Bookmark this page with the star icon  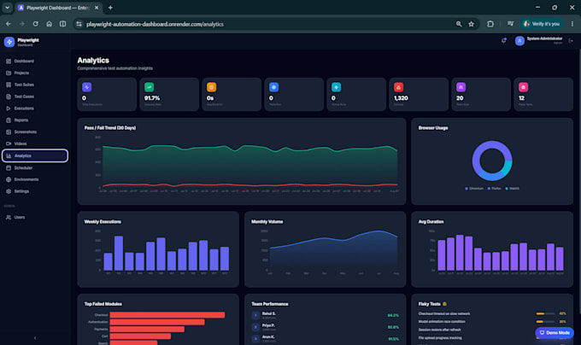[472, 24]
